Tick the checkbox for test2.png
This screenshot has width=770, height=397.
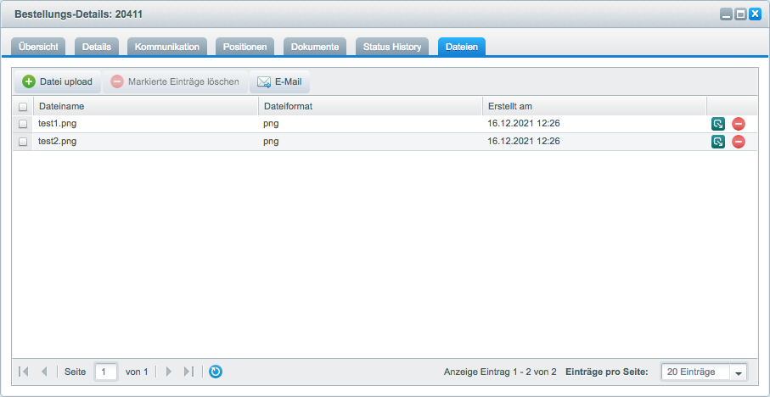(23, 142)
